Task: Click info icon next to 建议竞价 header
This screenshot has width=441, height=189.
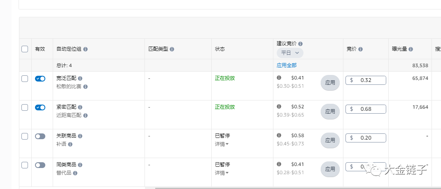Action: pyautogui.click(x=301, y=44)
